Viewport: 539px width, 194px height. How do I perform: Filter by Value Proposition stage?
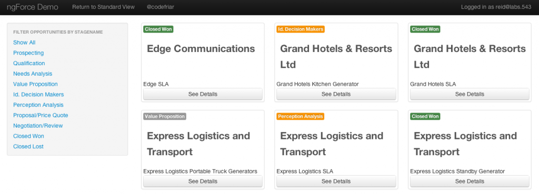(35, 84)
